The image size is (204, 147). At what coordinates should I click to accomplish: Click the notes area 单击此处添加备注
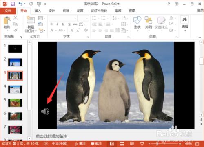[51, 136]
